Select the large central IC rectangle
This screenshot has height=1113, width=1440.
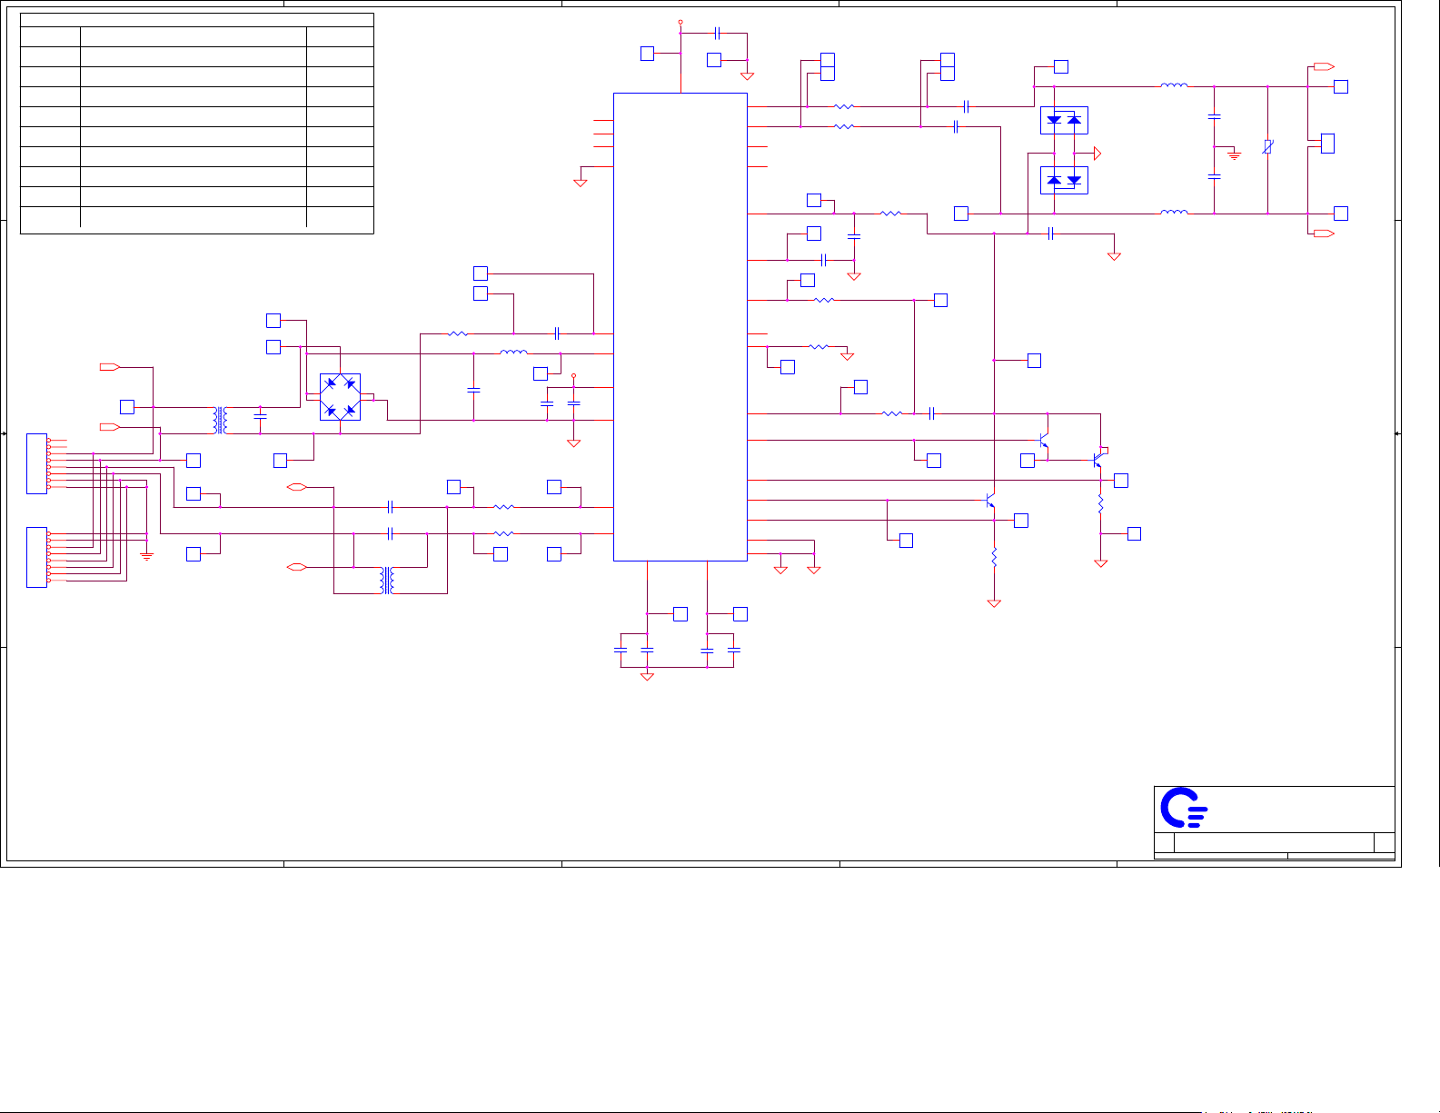pyautogui.click(x=680, y=327)
